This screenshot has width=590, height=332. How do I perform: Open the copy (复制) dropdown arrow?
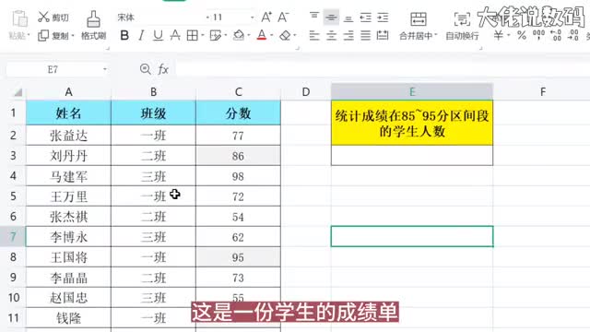pyautogui.click(x=73, y=36)
